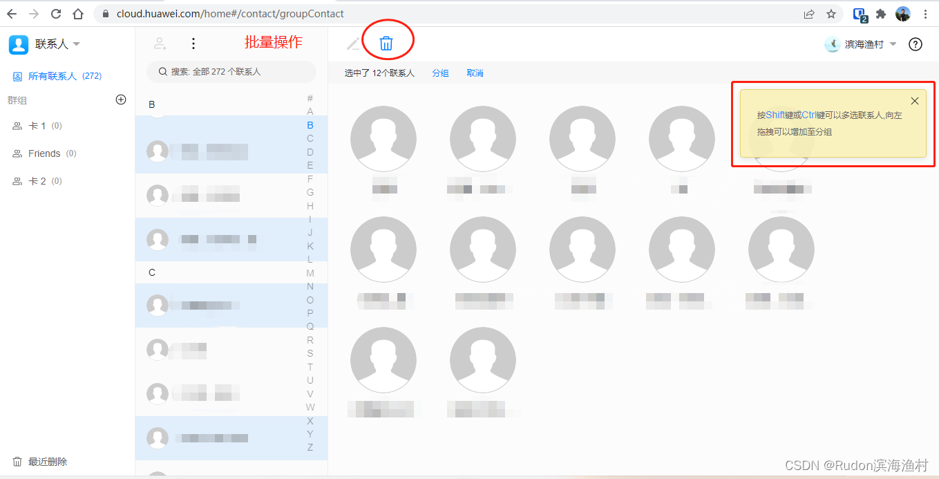Click the plus icon to add group
This screenshot has height=479, width=939.
pos(121,100)
